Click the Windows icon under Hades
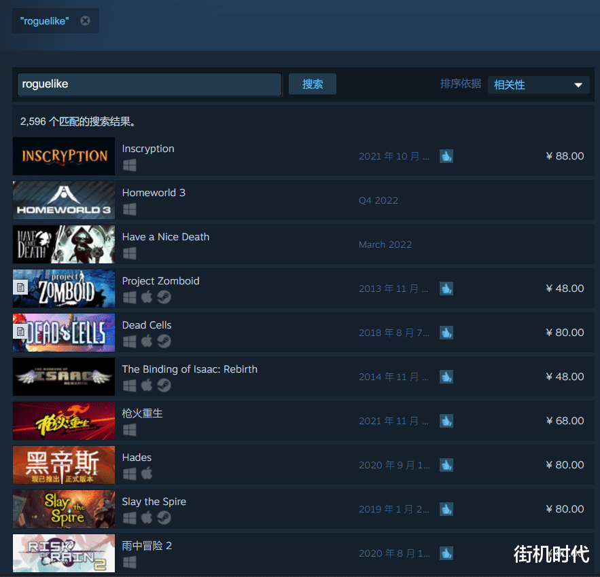600x577 pixels. coord(130,474)
